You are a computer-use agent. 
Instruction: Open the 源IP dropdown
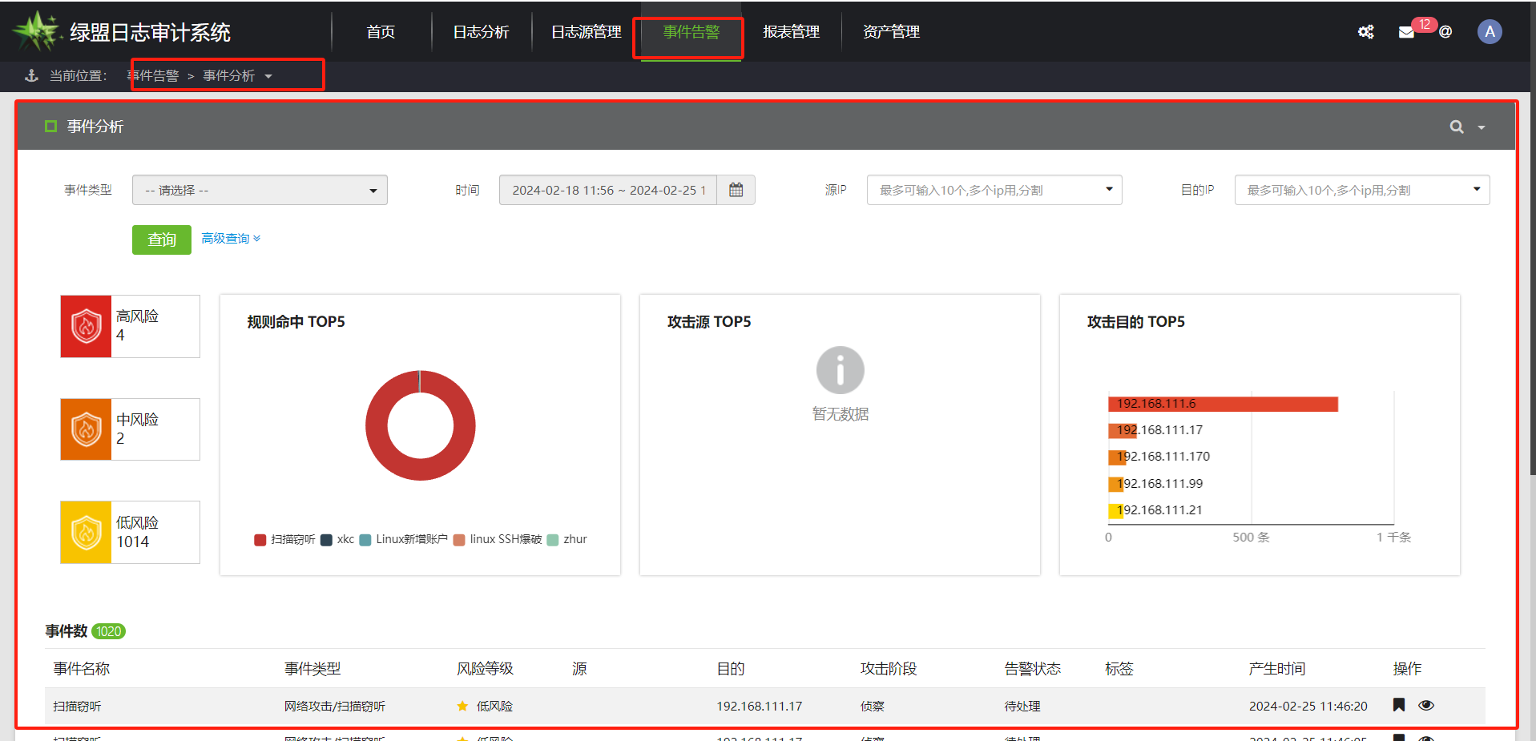[x=994, y=190]
